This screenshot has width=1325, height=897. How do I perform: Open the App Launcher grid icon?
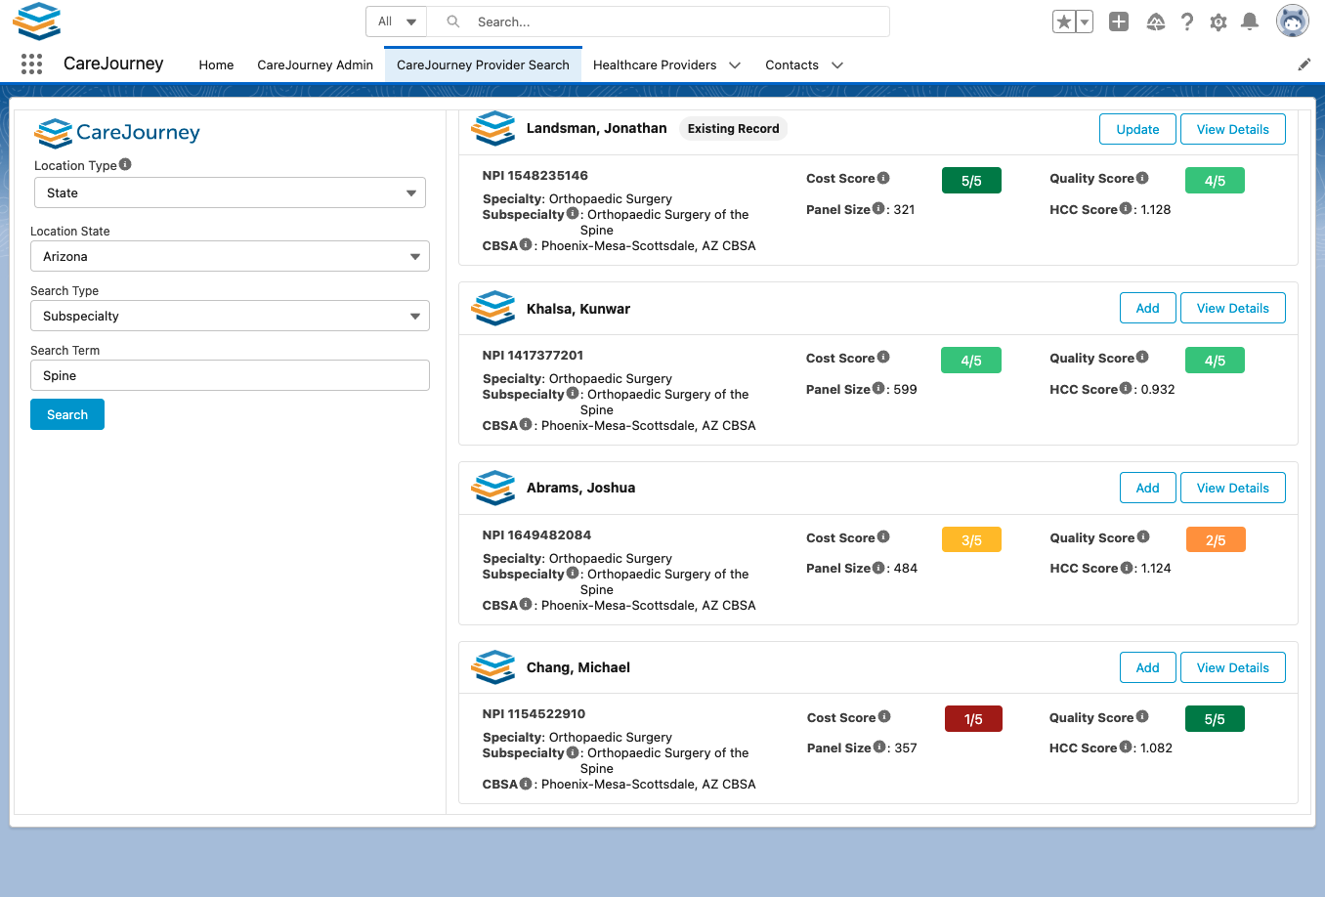click(31, 64)
